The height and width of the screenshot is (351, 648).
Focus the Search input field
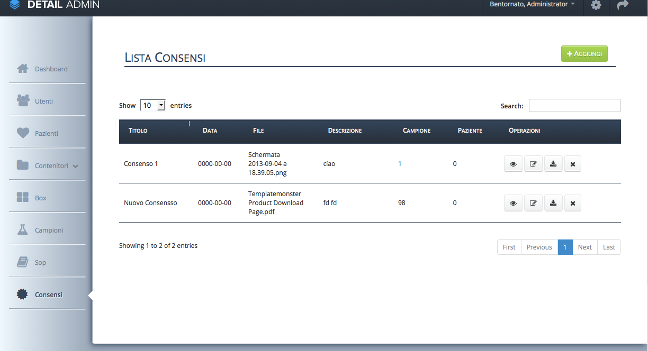pos(574,105)
